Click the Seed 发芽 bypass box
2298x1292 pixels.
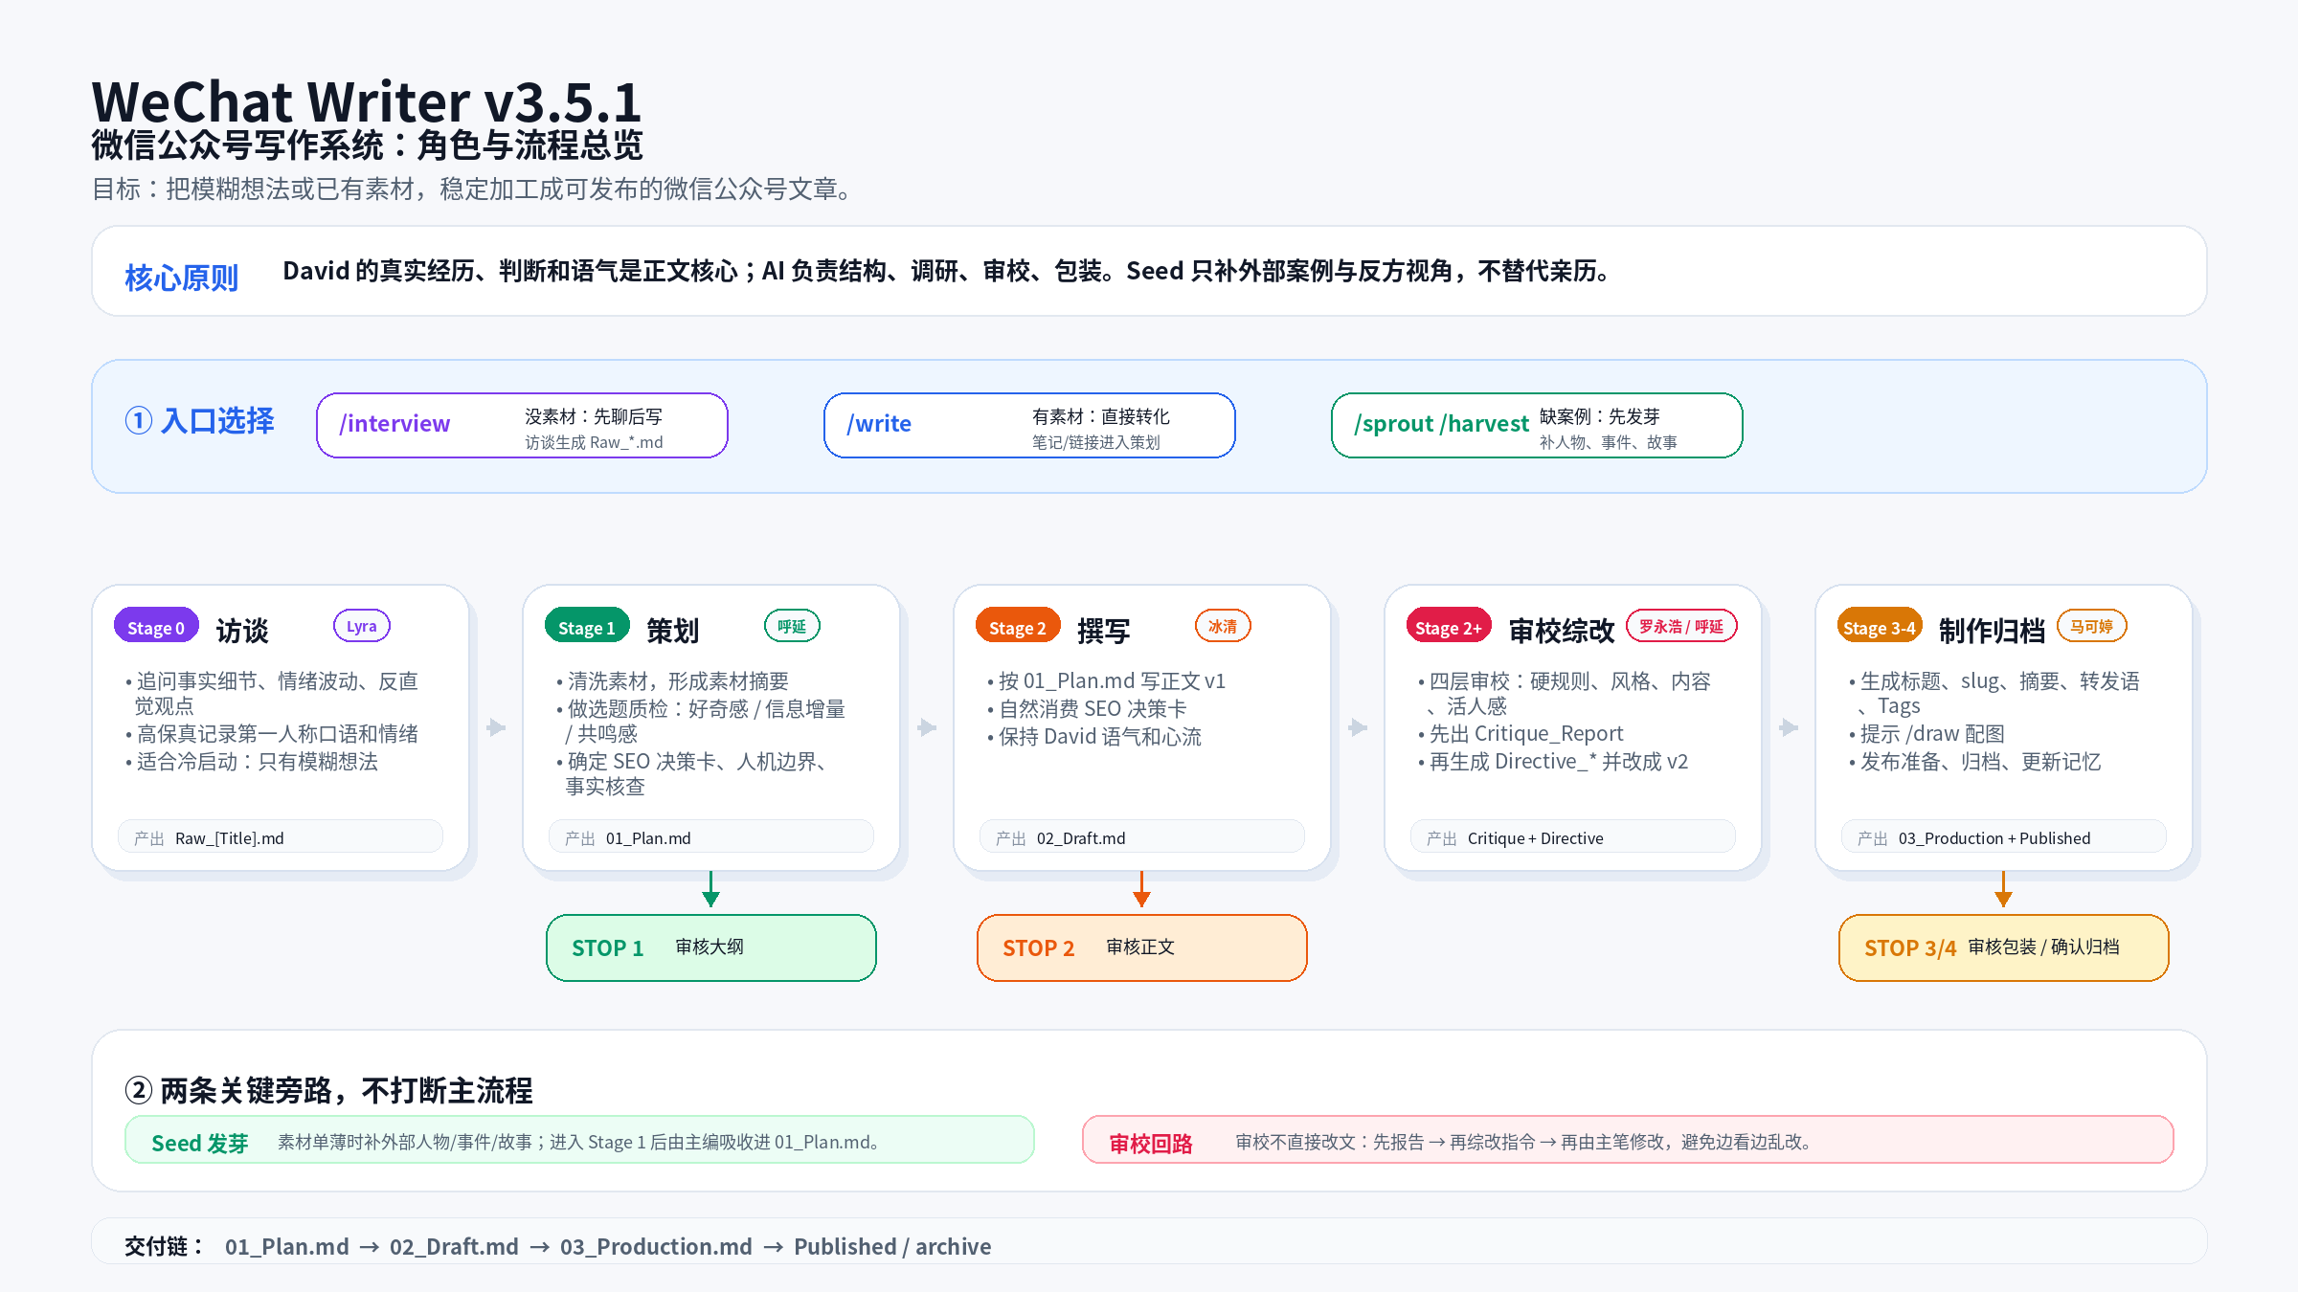(x=579, y=1140)
